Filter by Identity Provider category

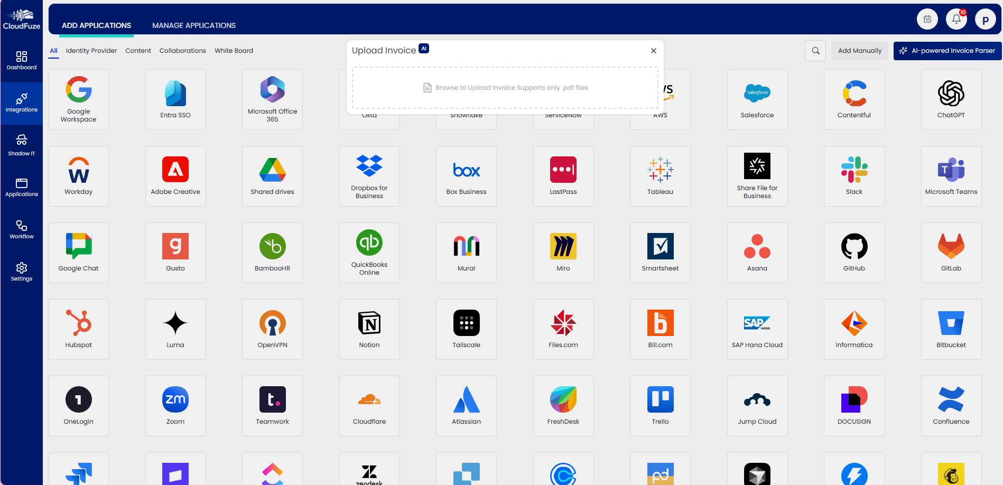(91, 51)
